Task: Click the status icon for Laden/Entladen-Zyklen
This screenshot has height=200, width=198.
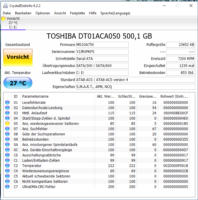Action: [x=7, y=160]
